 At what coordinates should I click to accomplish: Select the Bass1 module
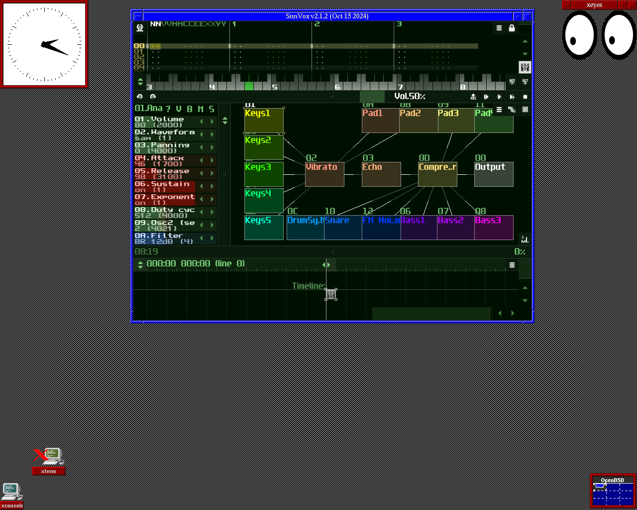click(419, 228)
